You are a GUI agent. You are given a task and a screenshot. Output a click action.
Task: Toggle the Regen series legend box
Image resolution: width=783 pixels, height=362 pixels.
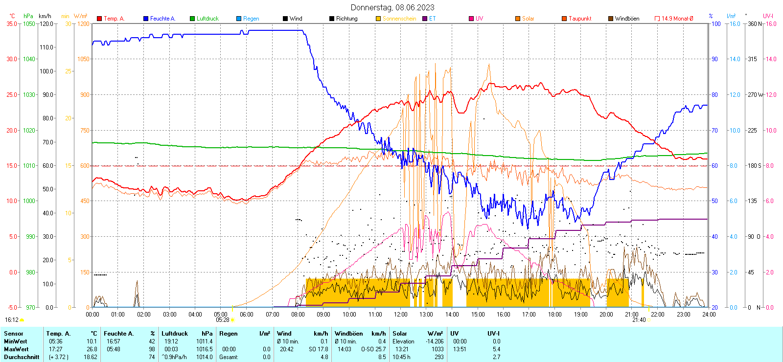pos(239,19)
